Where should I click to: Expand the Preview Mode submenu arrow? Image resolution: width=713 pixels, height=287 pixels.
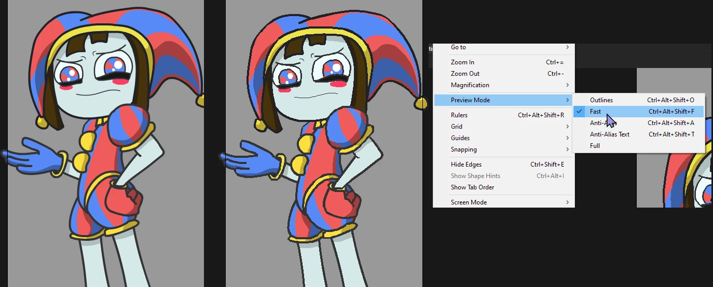click(567, 100)
